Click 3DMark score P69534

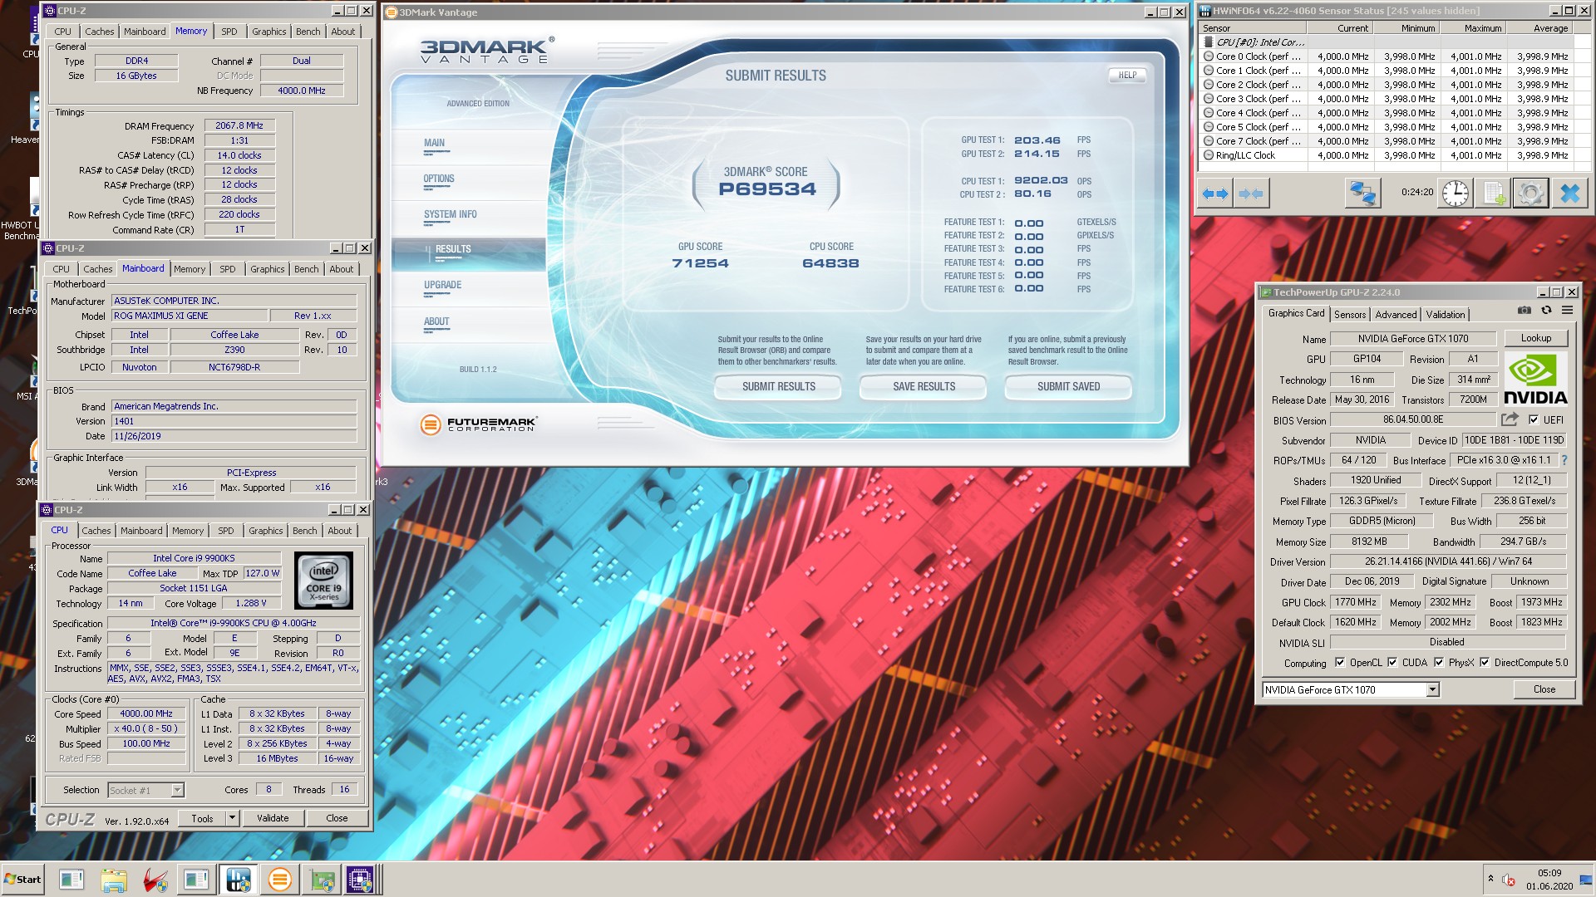767,189
